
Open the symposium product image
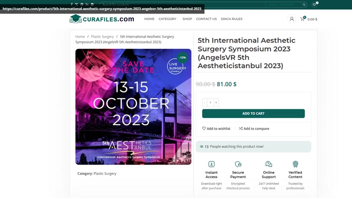(x=133, y=107)
